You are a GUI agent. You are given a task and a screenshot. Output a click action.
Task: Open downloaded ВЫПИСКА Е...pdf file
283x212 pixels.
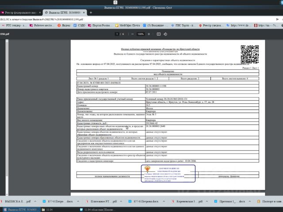[16, 201]
